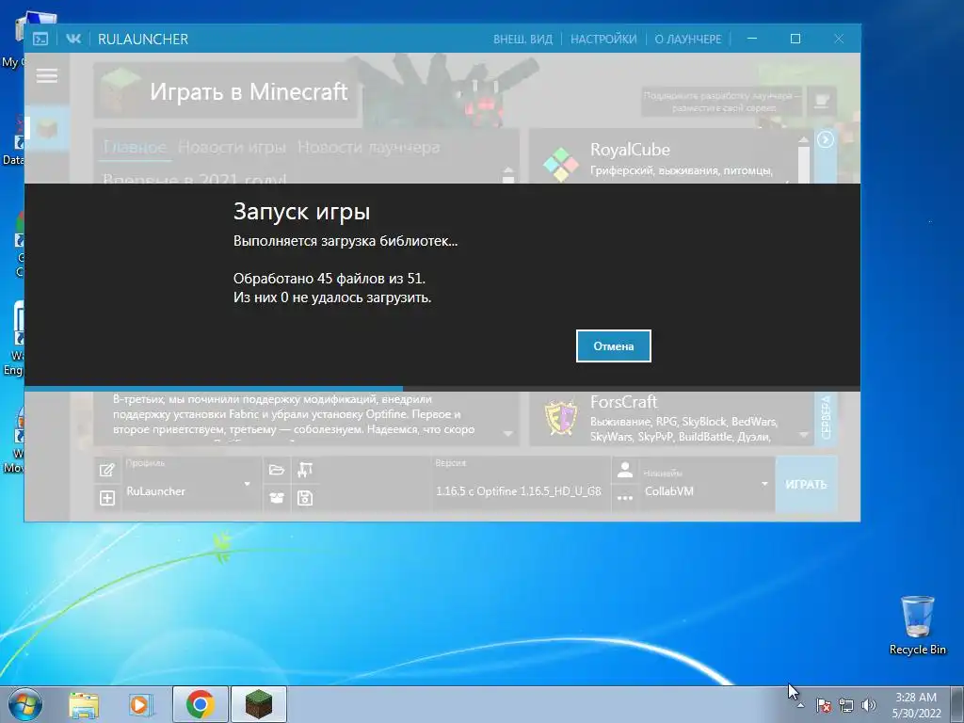The image size is (964, 723).
Task: Click the server list scroll down arrow
Action: click(x=804, y=435)
